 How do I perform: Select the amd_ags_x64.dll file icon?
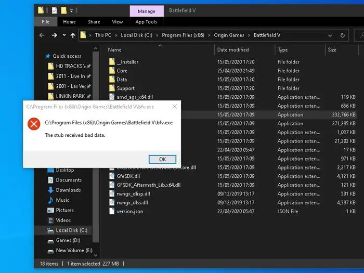click(112, 97)
